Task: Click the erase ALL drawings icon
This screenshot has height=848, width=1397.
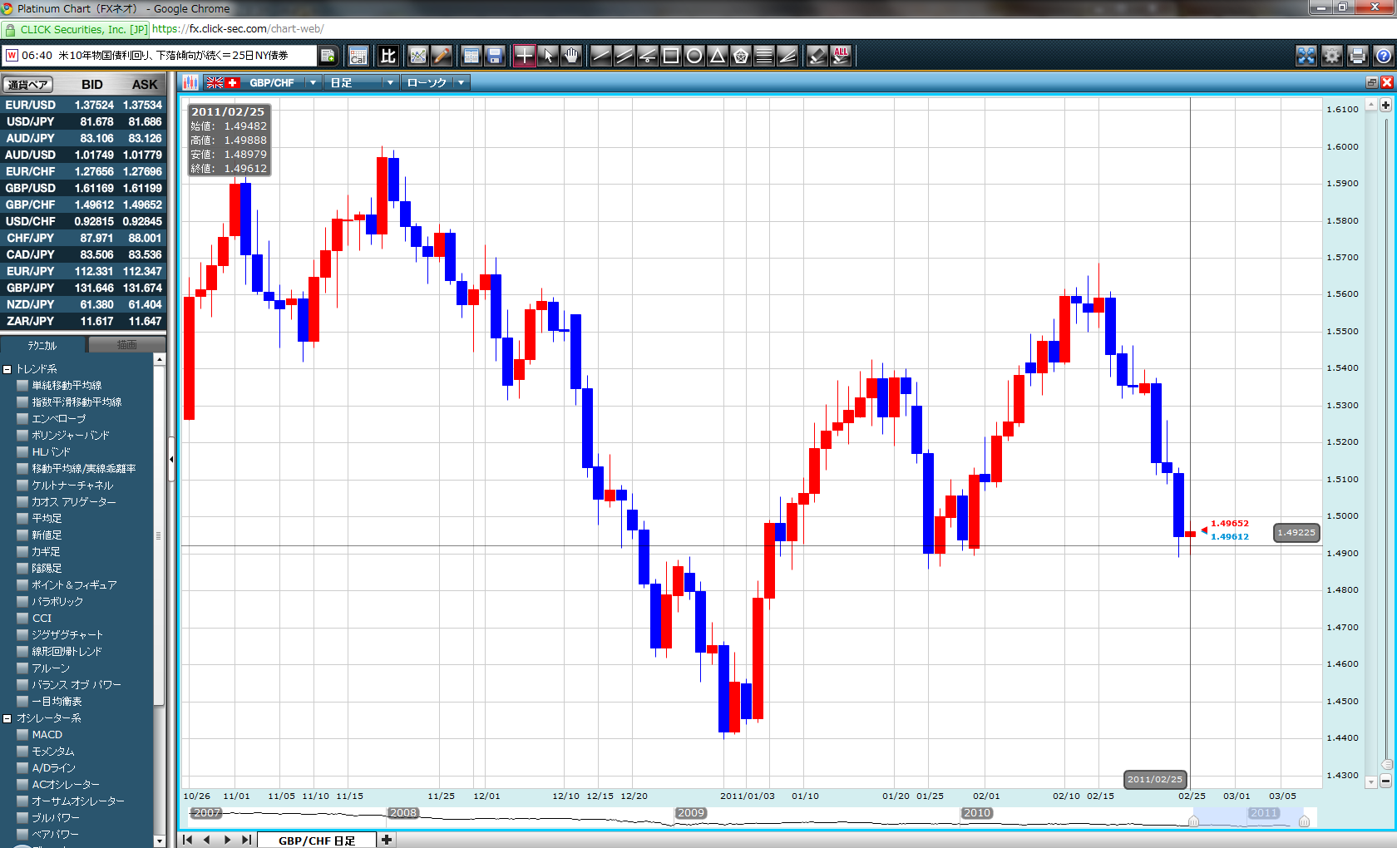Action: click(841, 56)
